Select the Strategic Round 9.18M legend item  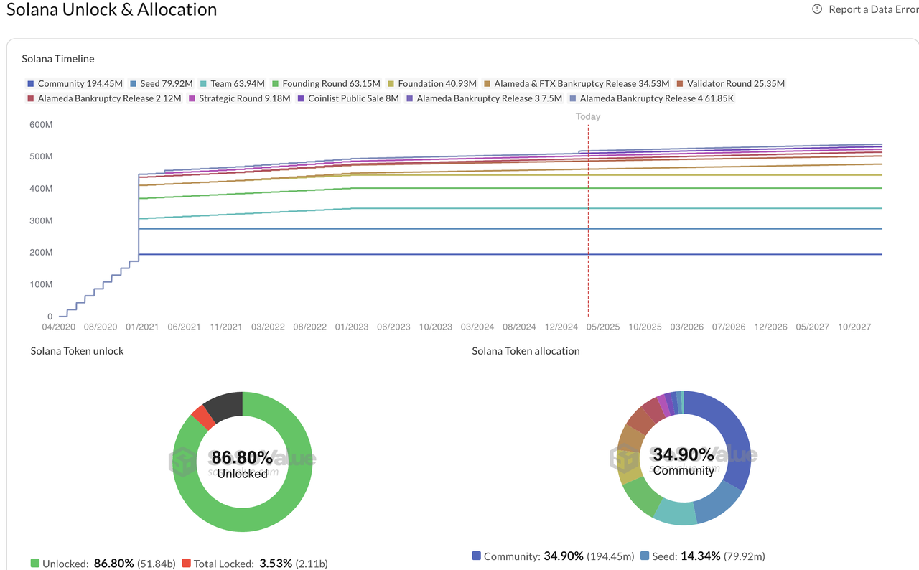(x=239, y=98)
